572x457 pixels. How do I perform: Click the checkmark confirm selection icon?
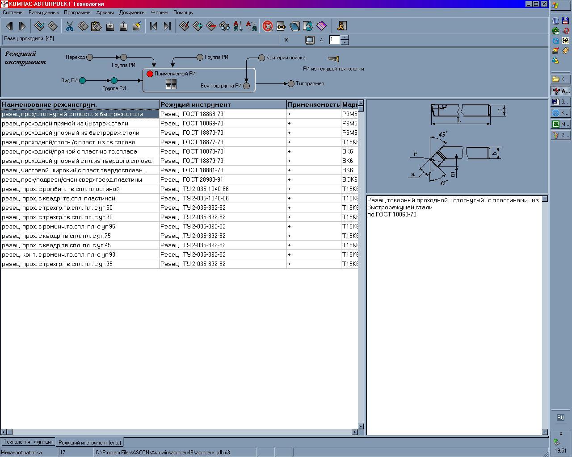39,26
